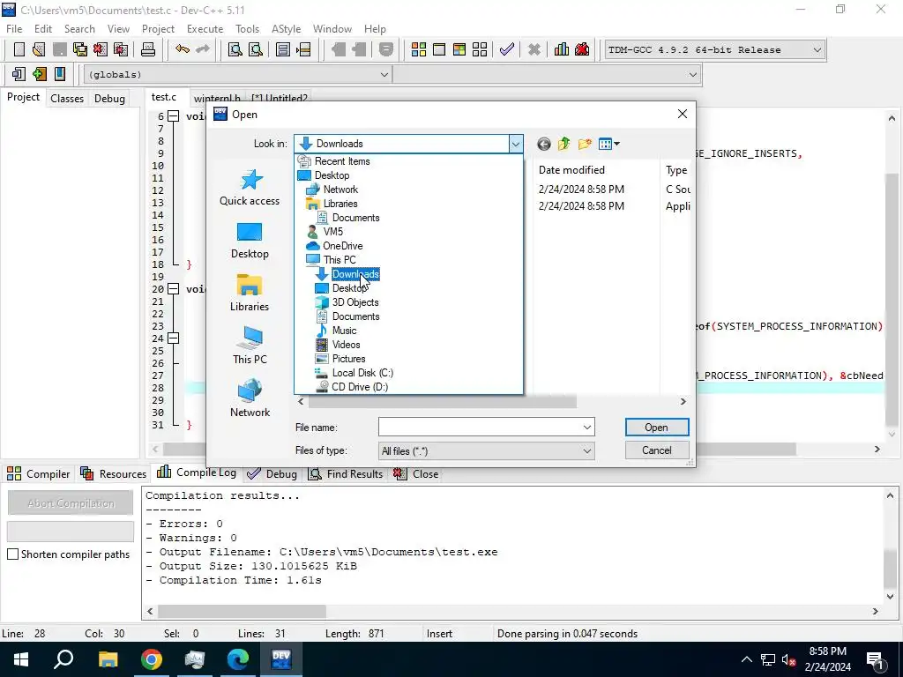
Task: Click the Compile icon with colored squares
Action: click(x=419, y=49)
